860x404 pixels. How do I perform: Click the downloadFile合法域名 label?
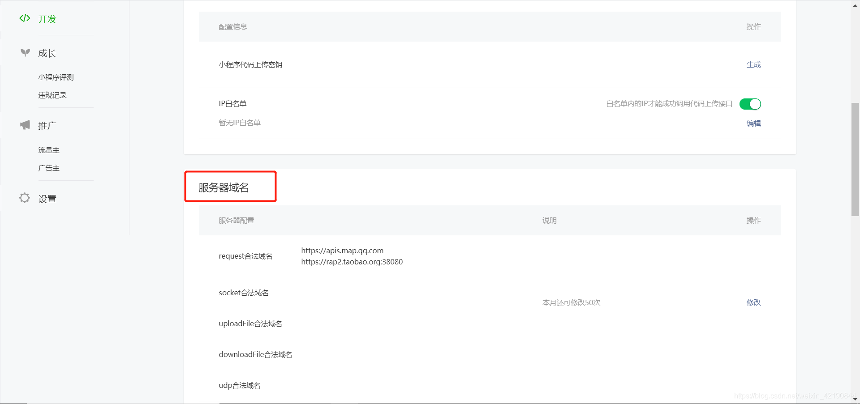(255, 354)
